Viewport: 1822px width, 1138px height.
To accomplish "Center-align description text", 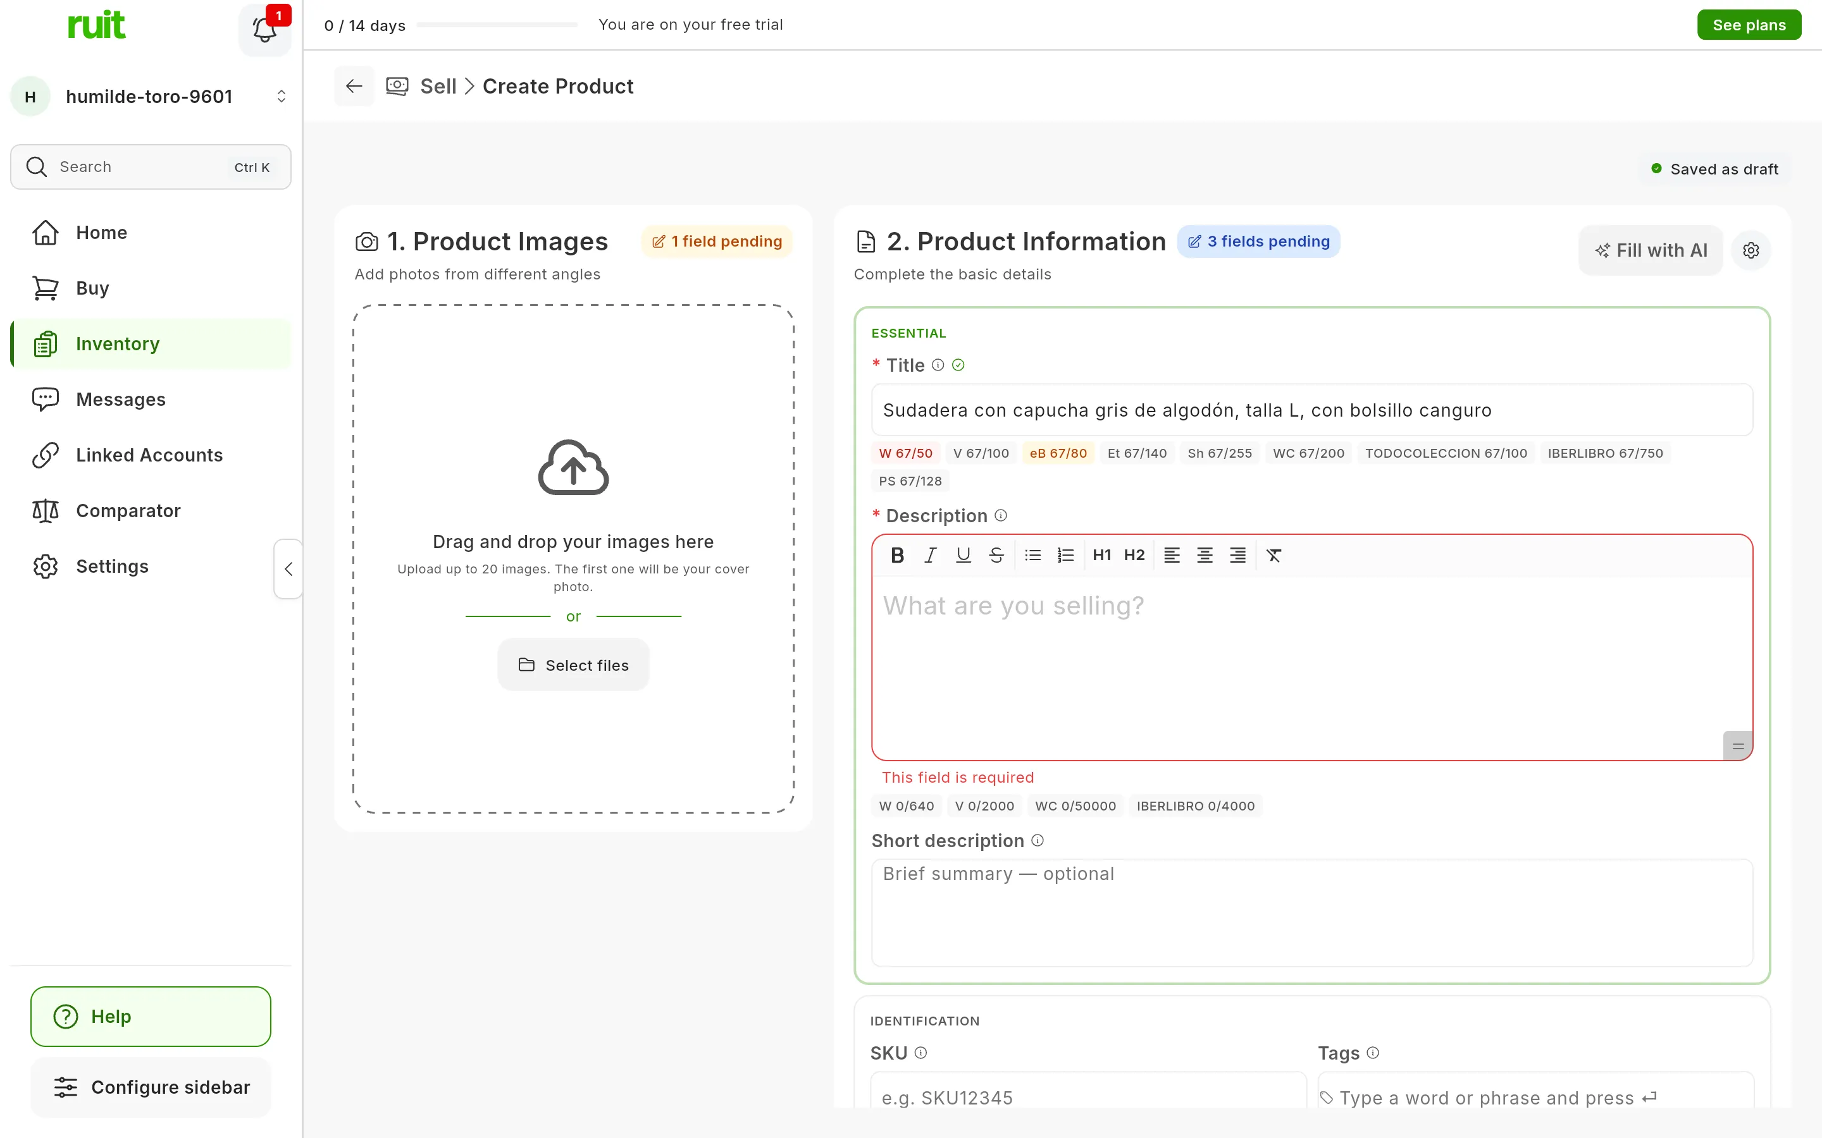I will coord(1205,556).
